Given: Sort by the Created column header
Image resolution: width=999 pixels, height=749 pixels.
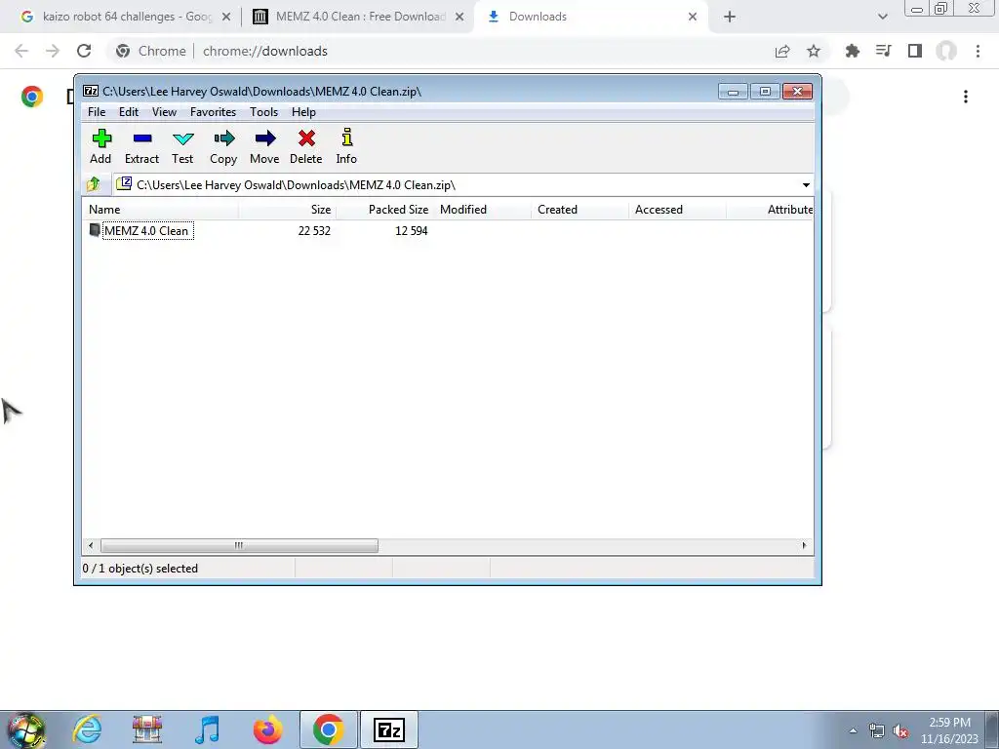Looking at the screenshot, I should coord(579,210).
